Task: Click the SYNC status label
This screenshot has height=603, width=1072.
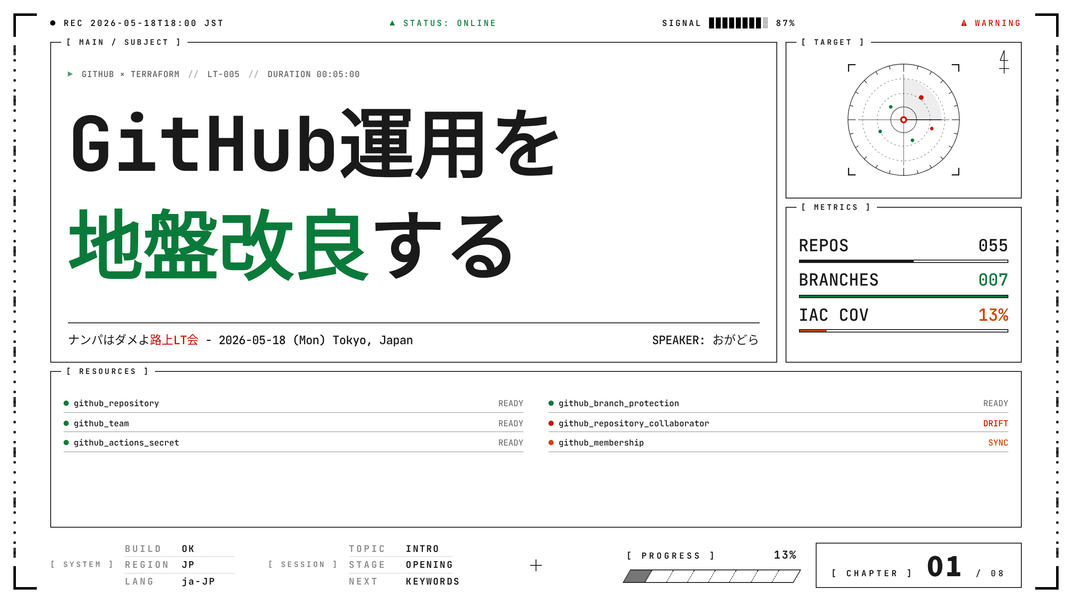Action: 998,443
